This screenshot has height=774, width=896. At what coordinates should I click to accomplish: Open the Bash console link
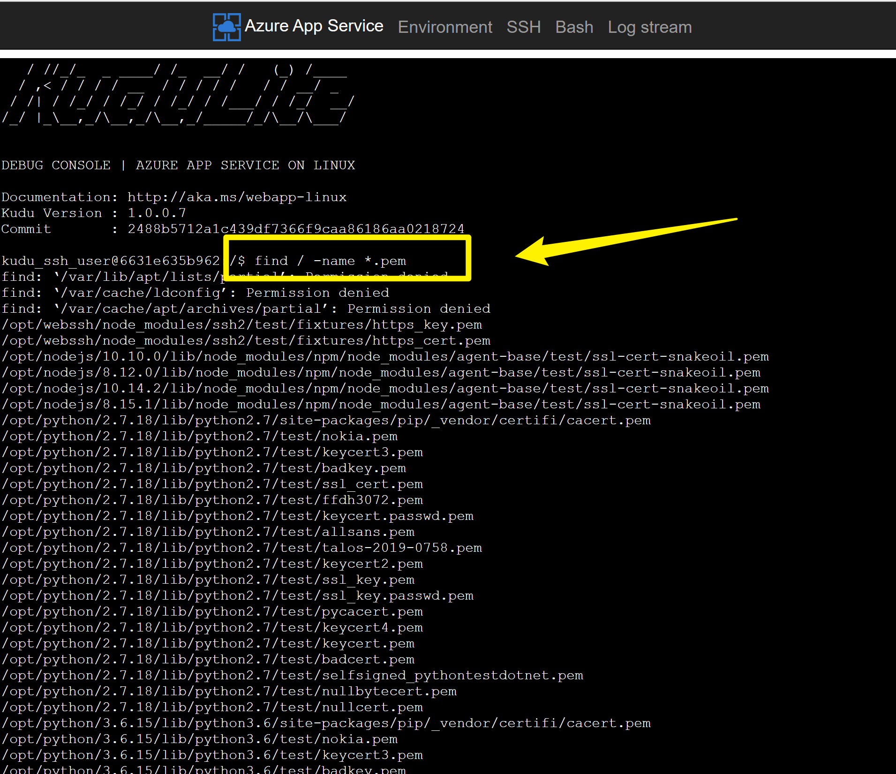[x=574, y=27]
